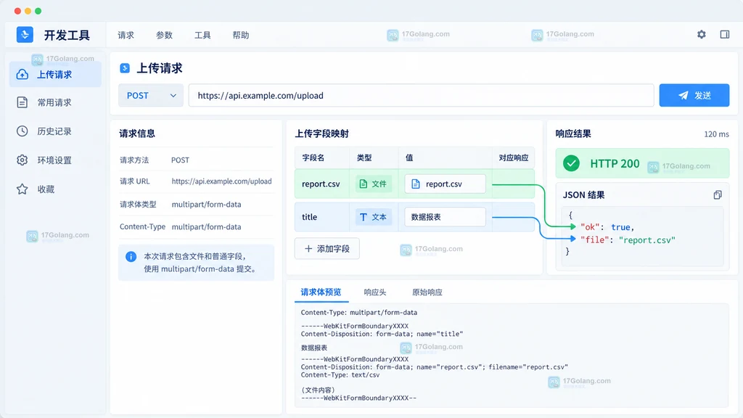This screenshot has height=418, width=743.
Task: Open the 参数 menu
Action: coord(164,35)
